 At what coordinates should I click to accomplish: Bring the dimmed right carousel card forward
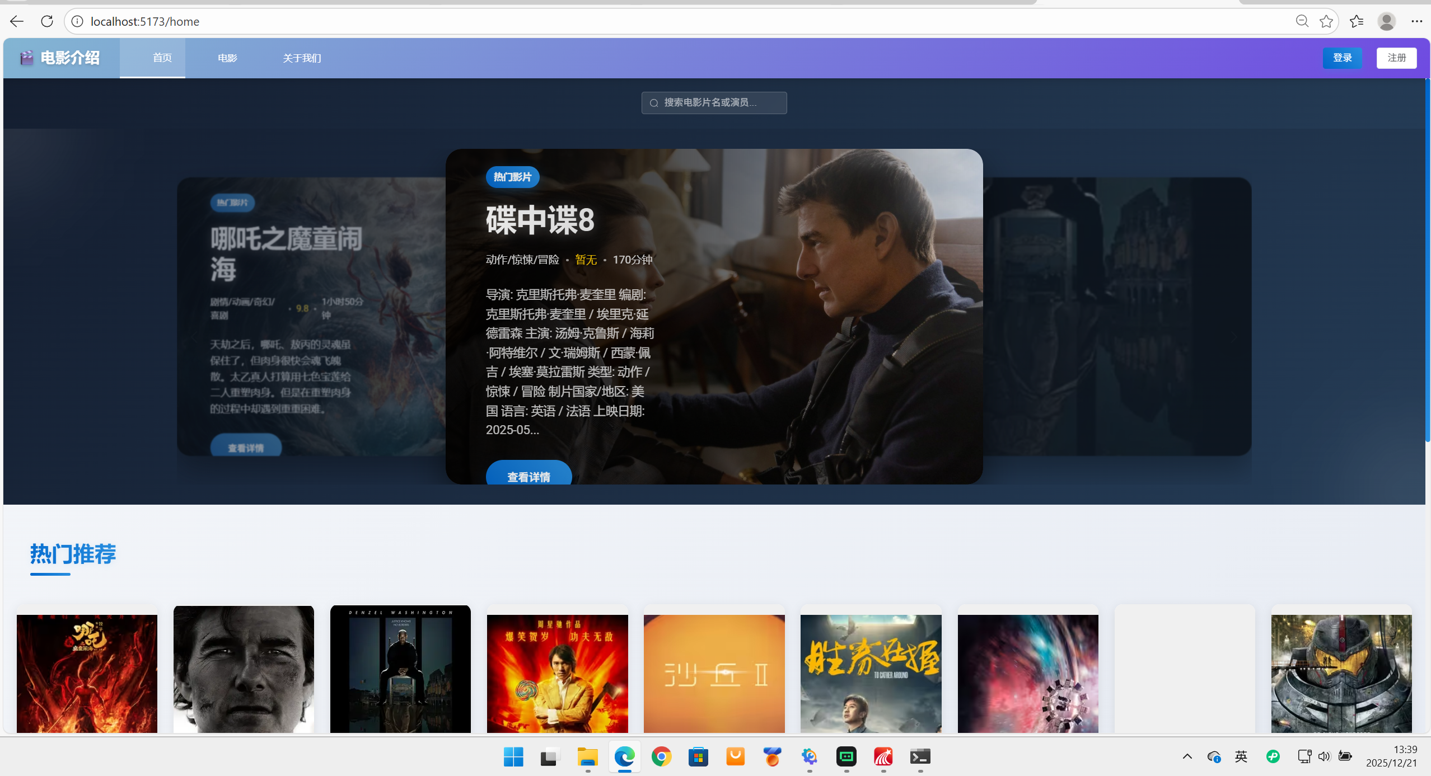pyautogui.click(x=1117, y=317)
